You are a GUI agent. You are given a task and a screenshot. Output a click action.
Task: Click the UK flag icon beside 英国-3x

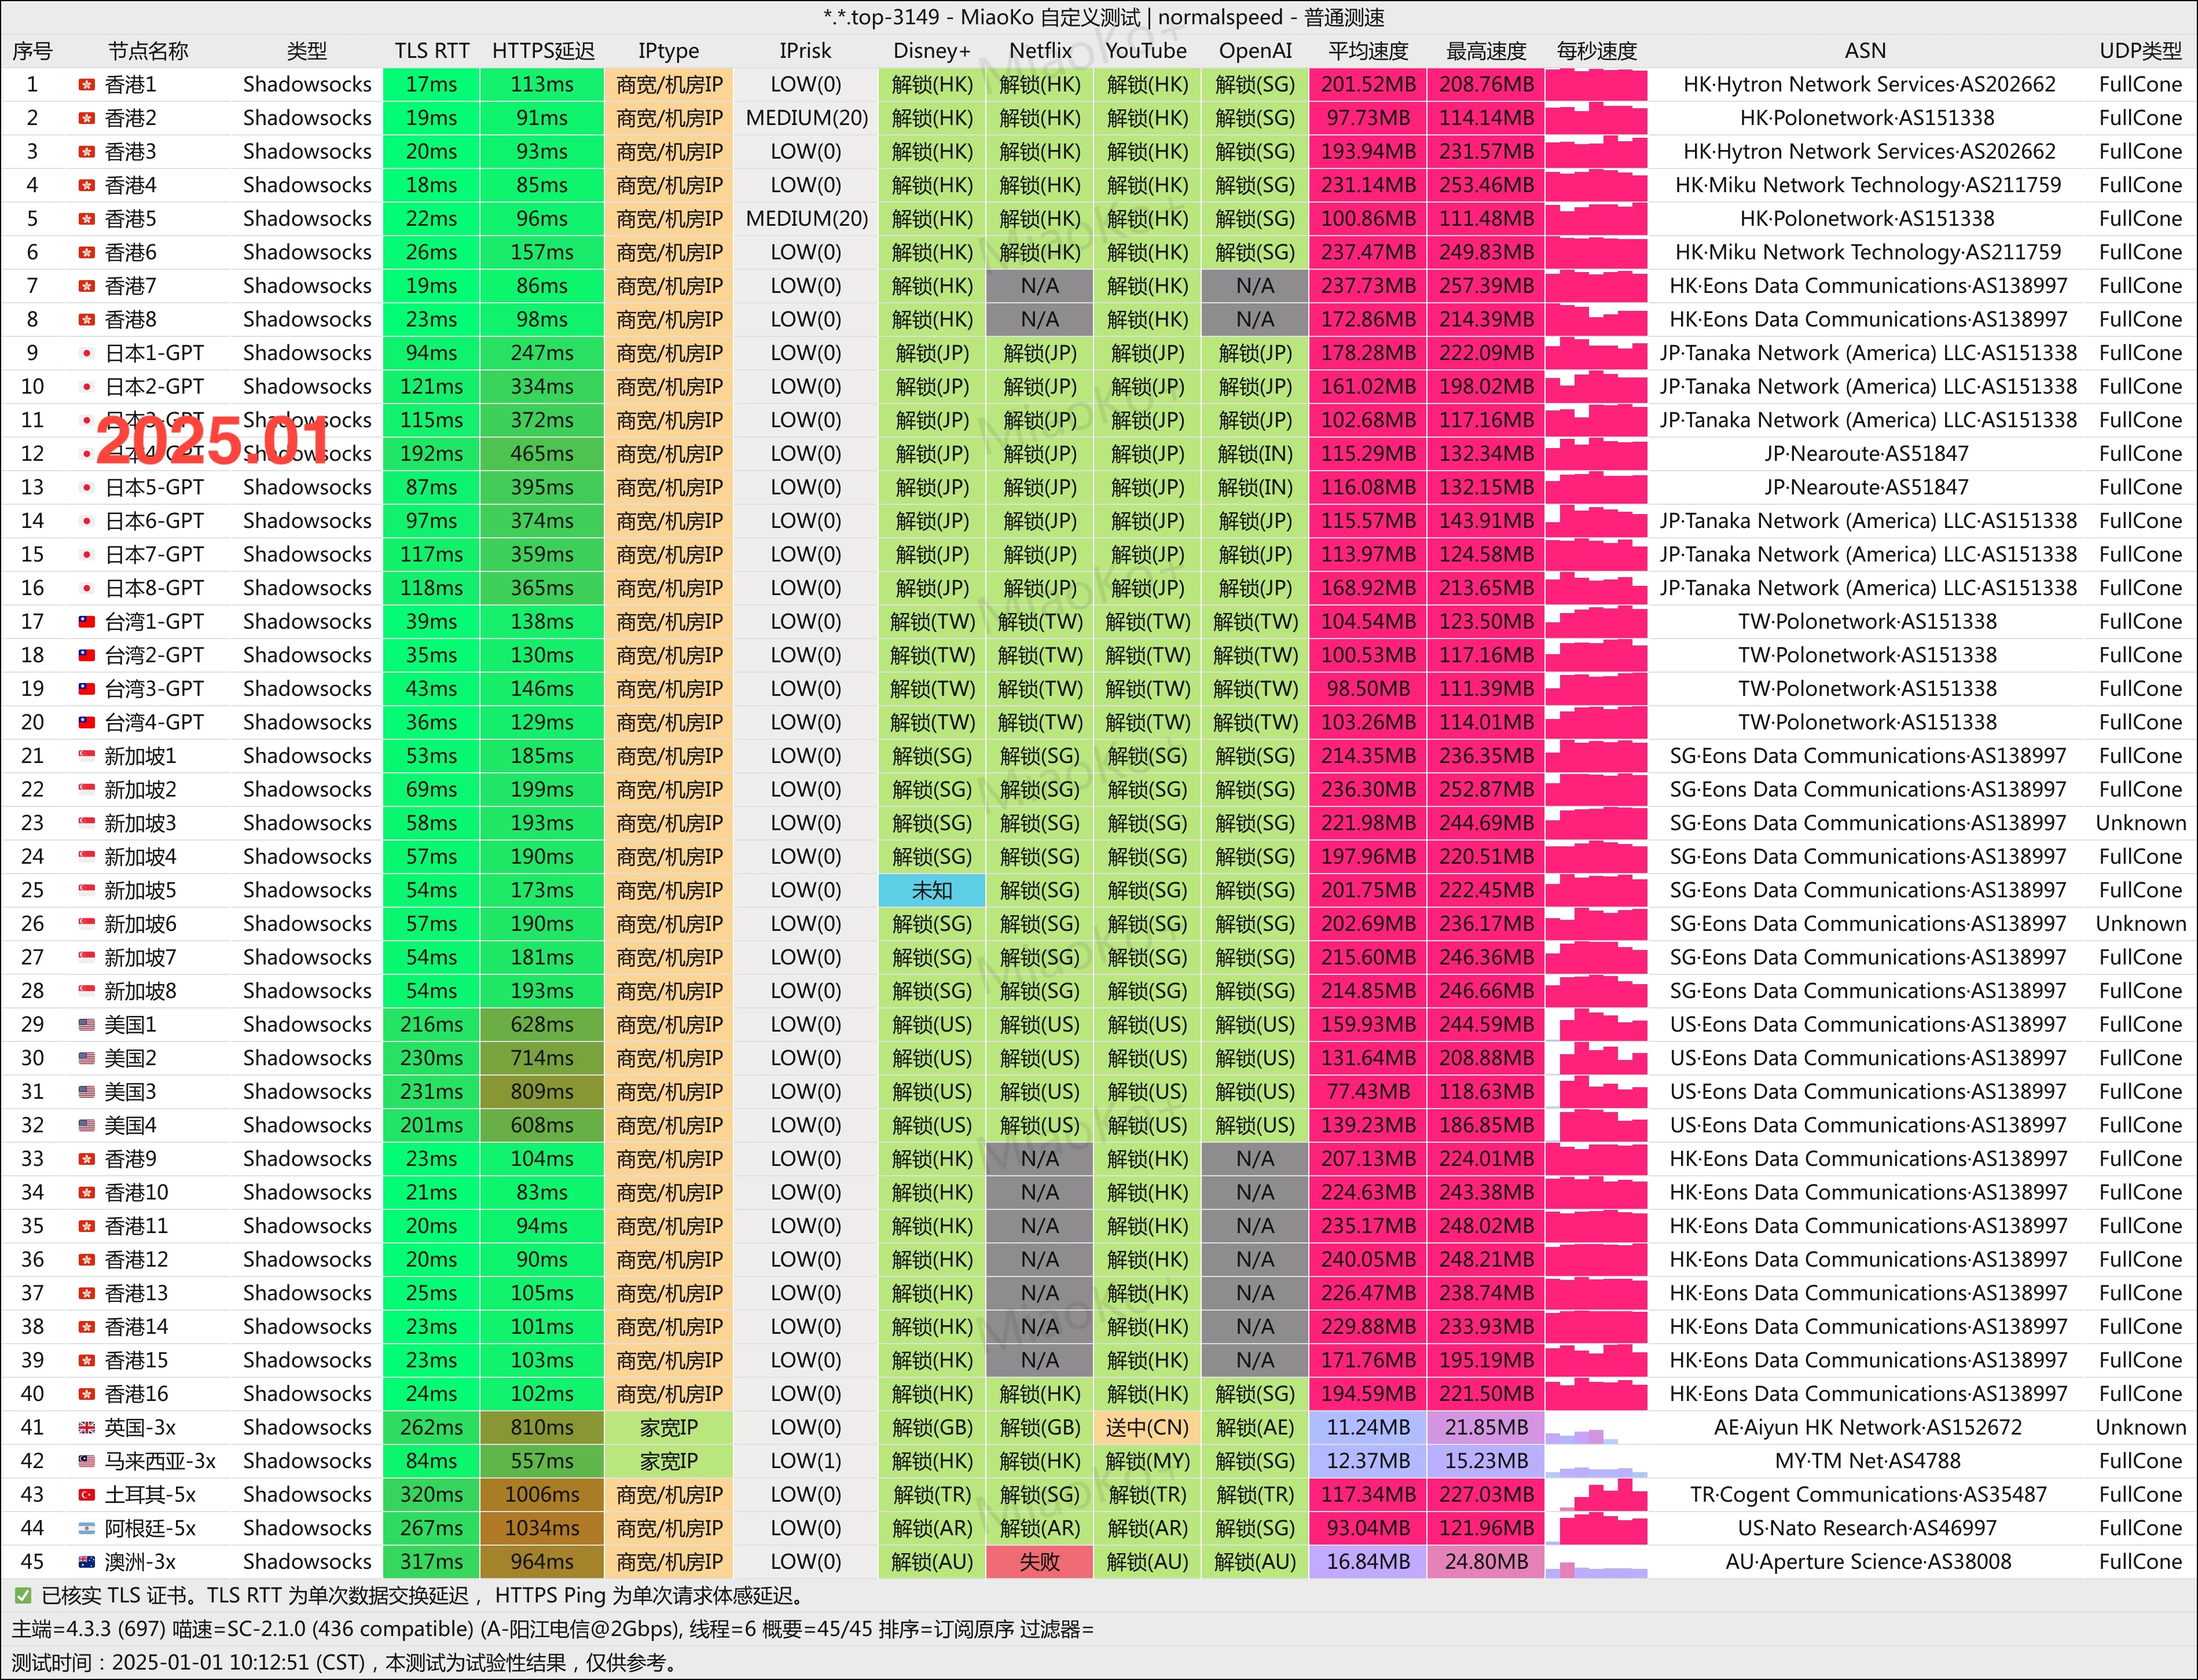coord(87,1428)
